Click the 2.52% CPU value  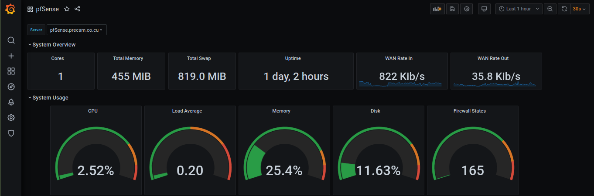[x=96, y=171]
